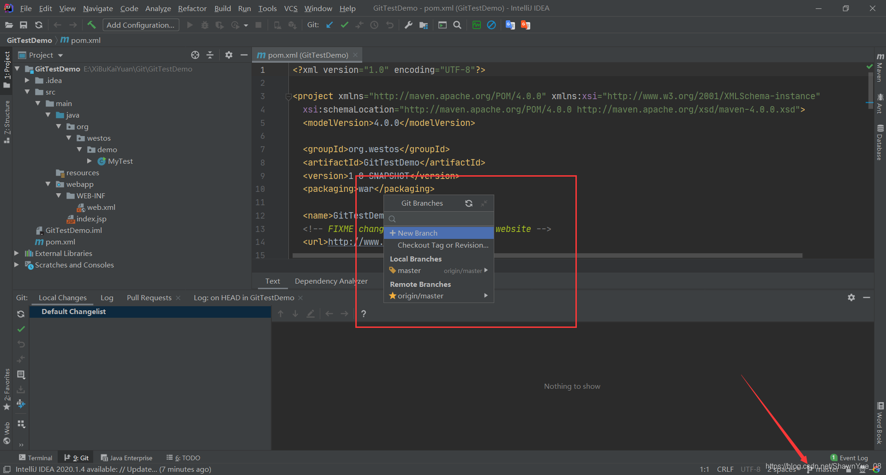The width and height of the screenshot is (886, 475).
Task: Open Git Show History clock icon
Action: [x=374, y=25]
